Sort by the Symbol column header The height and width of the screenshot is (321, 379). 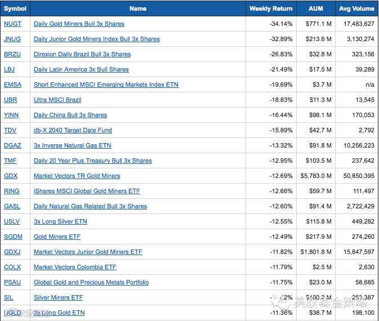coord(15,8)
